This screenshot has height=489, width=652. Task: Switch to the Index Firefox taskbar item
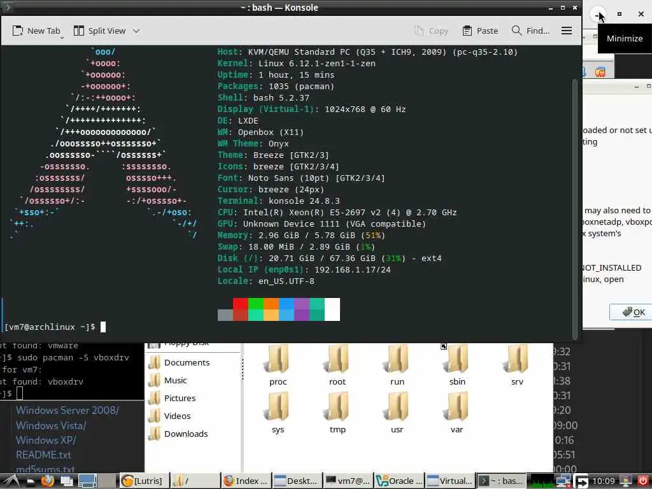(246, 481)
